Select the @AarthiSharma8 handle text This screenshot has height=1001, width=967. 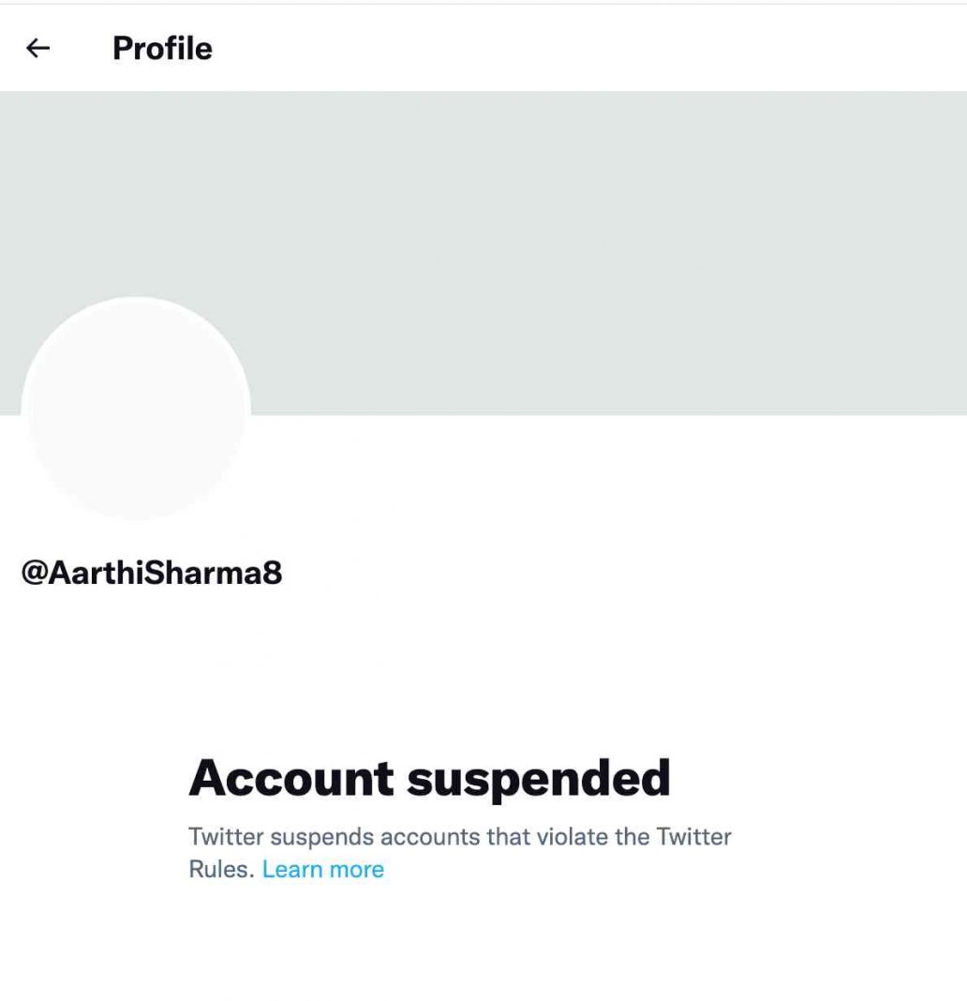coord(152,573)
